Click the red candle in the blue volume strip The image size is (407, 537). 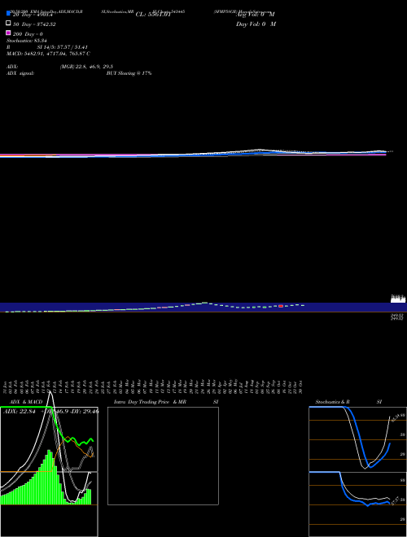click(x=281, y=306)
